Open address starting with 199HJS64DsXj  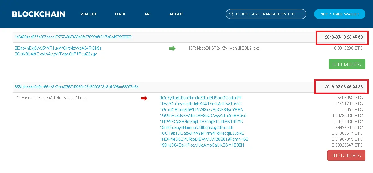click(202, 145)
